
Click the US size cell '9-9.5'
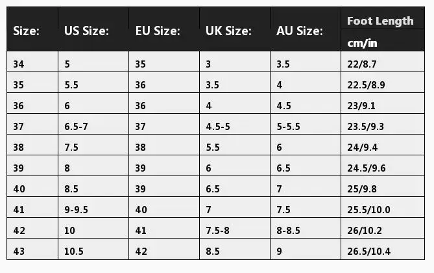78,210
